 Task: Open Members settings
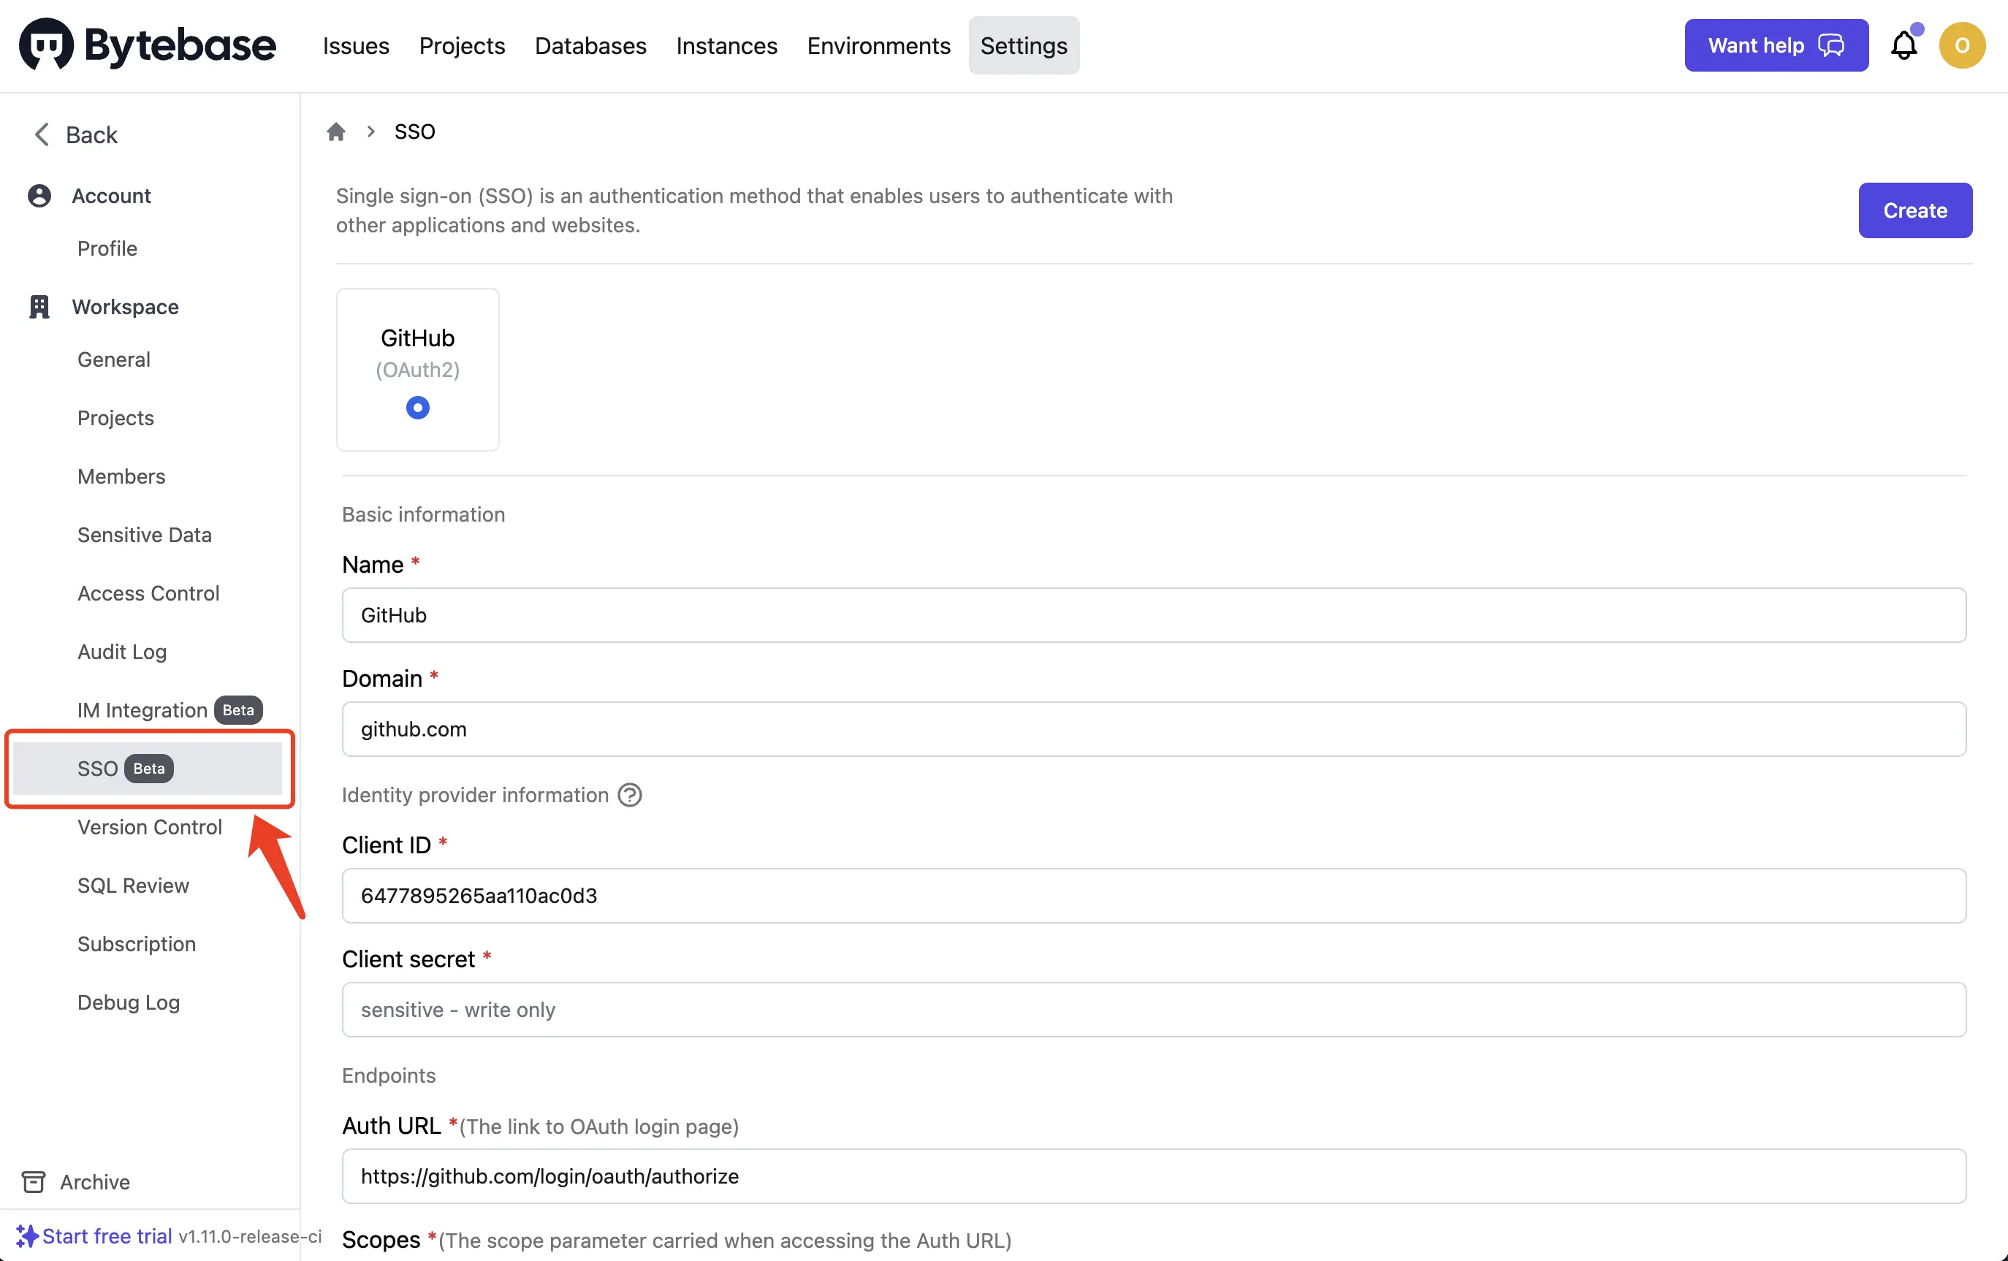[121, 476]
